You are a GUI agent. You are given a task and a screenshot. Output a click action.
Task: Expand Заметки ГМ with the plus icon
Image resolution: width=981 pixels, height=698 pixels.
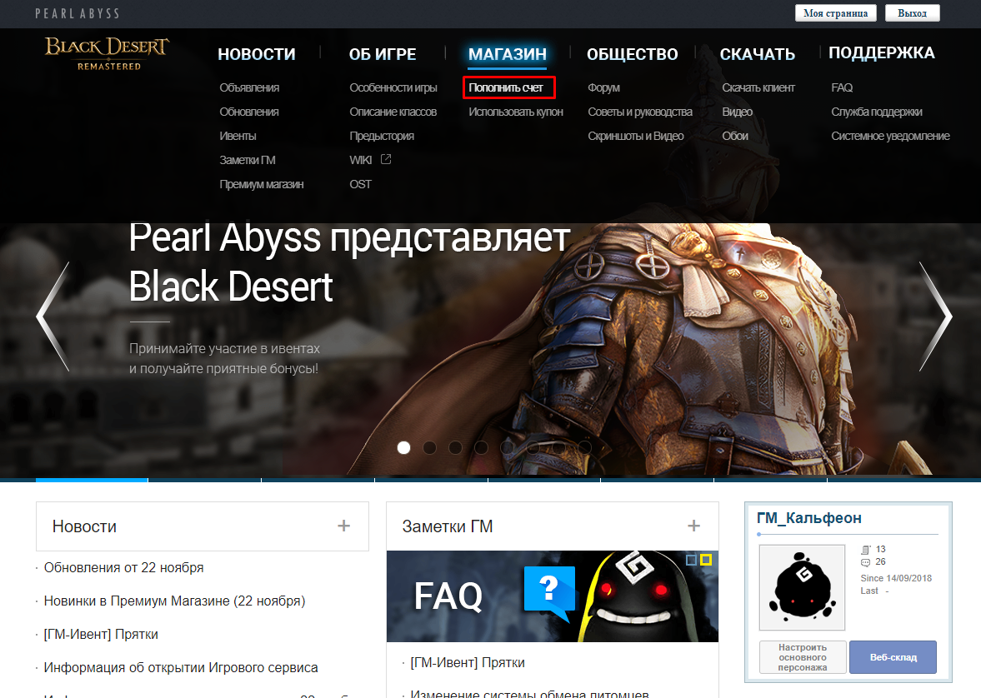[693, 526]
